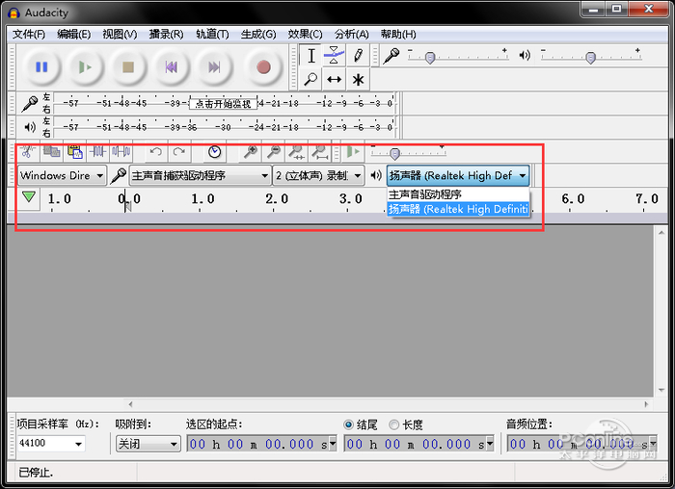Click the playback volume slider handle
Viewport: 675px width, 489px height.
(x=590, y=57)
